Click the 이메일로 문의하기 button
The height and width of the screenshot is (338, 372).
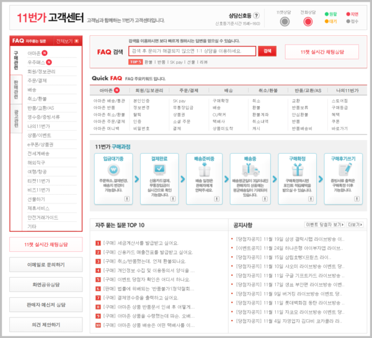pyautogui.click(x=46, y=265)
